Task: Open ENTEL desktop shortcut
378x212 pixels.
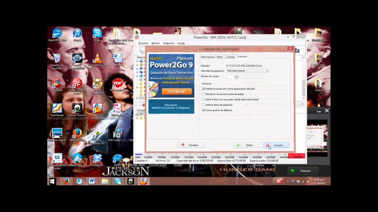Action: 118,160
